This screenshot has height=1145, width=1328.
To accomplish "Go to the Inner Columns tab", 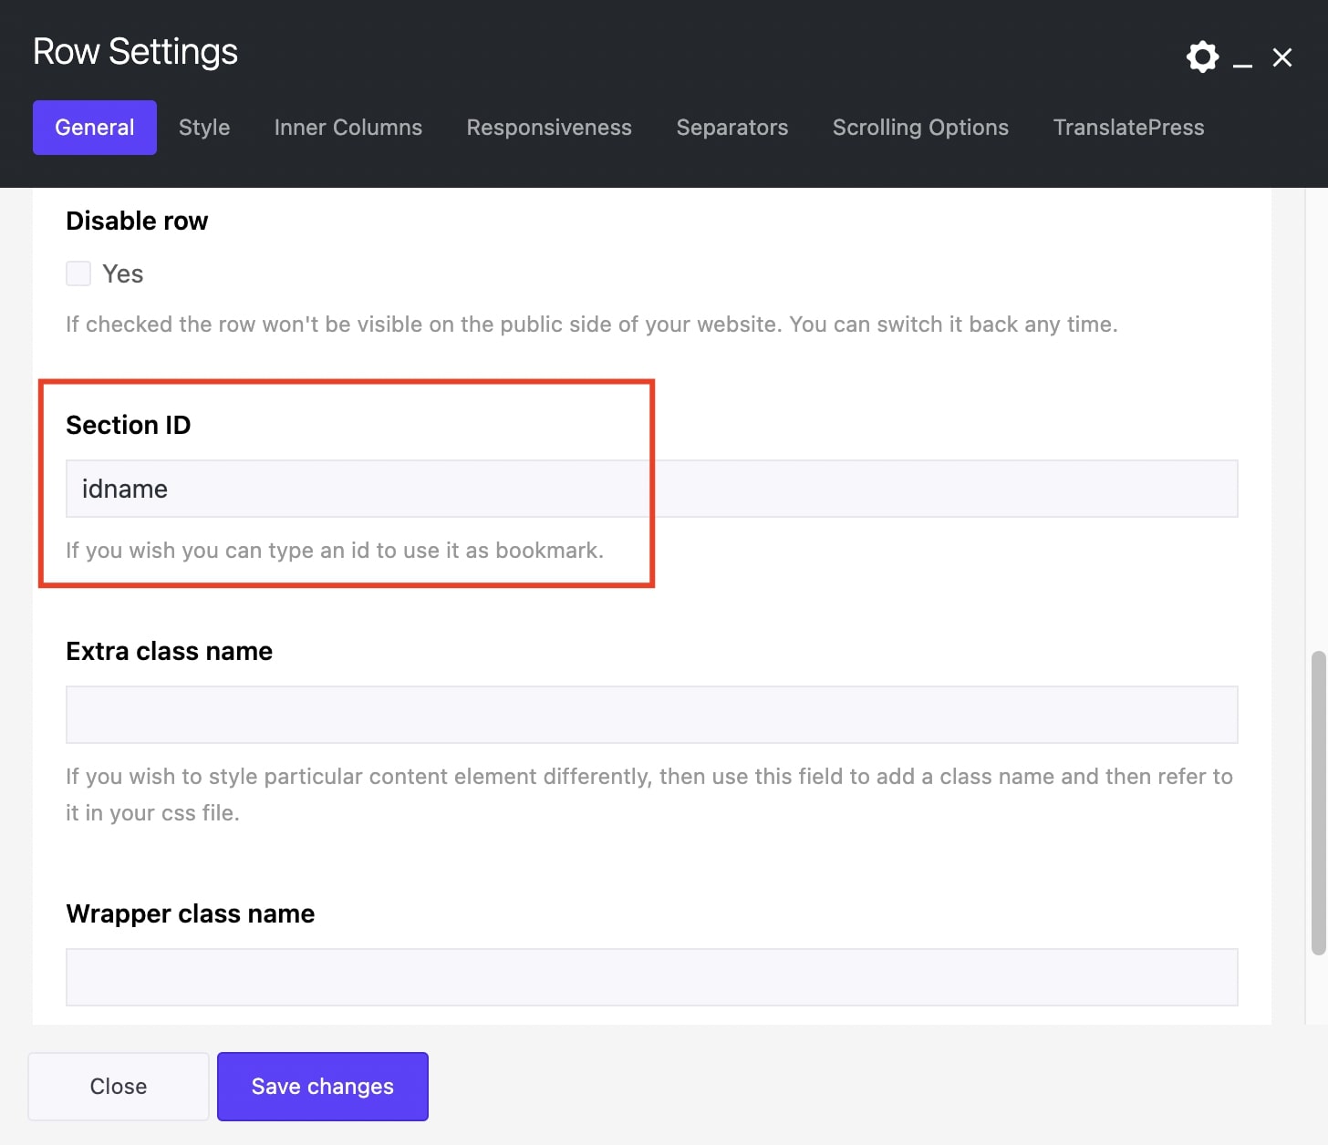I will click(348, 128).
